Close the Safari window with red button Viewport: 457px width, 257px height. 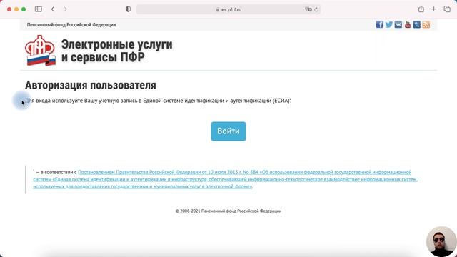9,9
